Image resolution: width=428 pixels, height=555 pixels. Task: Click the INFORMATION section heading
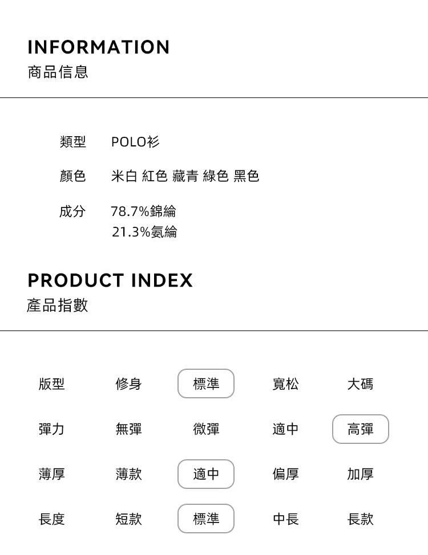pyautogui.click(x=99, y=47)
